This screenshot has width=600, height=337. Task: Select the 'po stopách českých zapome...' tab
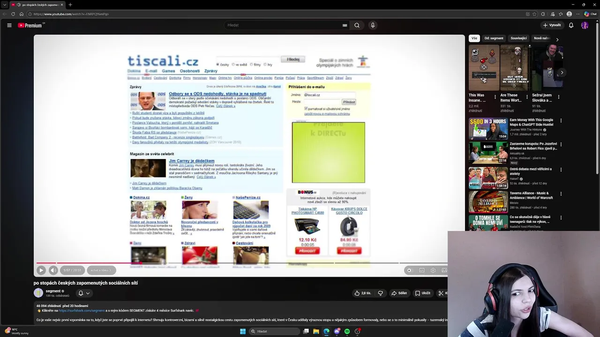tap(37, 5)
